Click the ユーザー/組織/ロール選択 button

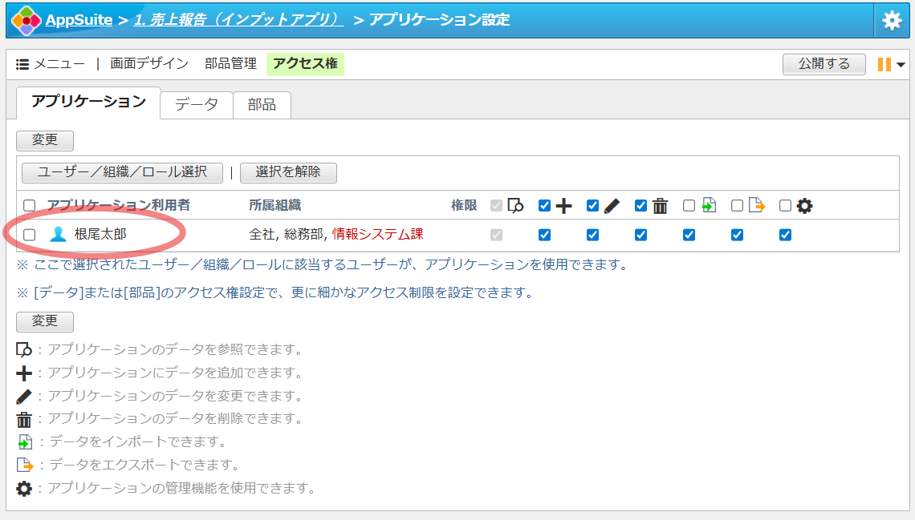(122, 171)
